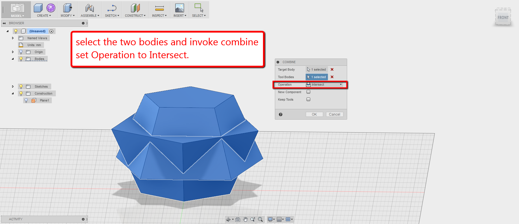Viewport: 519px width, 224px height.
Task: Click the FRONT face of the ViewCube
Action: tap(503, 17)
